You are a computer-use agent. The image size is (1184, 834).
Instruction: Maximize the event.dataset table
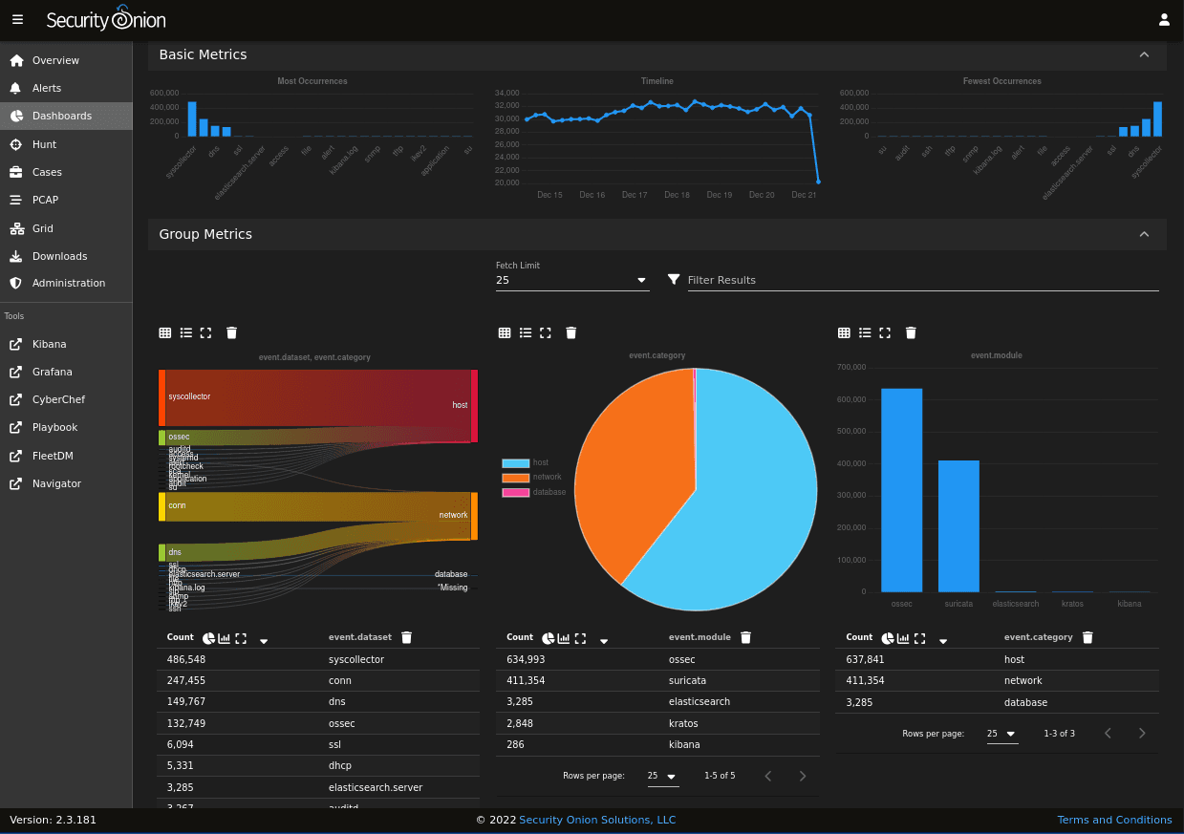[241, 638]
